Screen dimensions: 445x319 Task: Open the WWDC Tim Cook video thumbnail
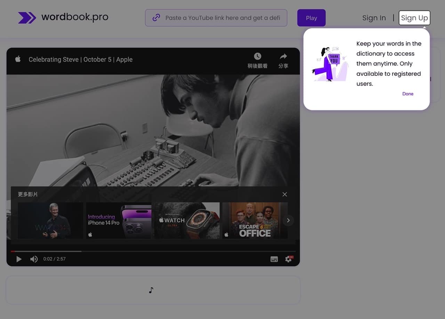click(x=50, y=221)
